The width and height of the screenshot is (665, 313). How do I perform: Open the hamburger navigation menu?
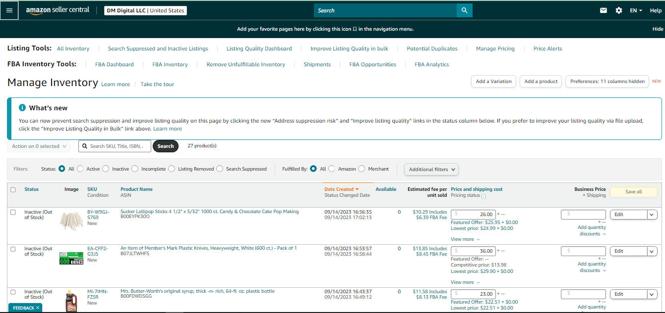(x=9, y=10)
